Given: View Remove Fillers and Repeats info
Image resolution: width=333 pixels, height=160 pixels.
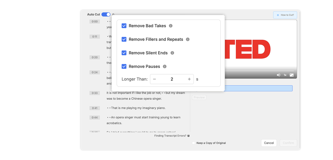Looking at the screenshot, I should tap(188, 39).
